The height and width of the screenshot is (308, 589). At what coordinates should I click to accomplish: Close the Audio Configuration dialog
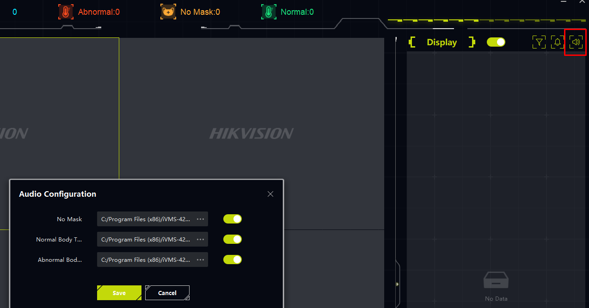tap(270, 194)
